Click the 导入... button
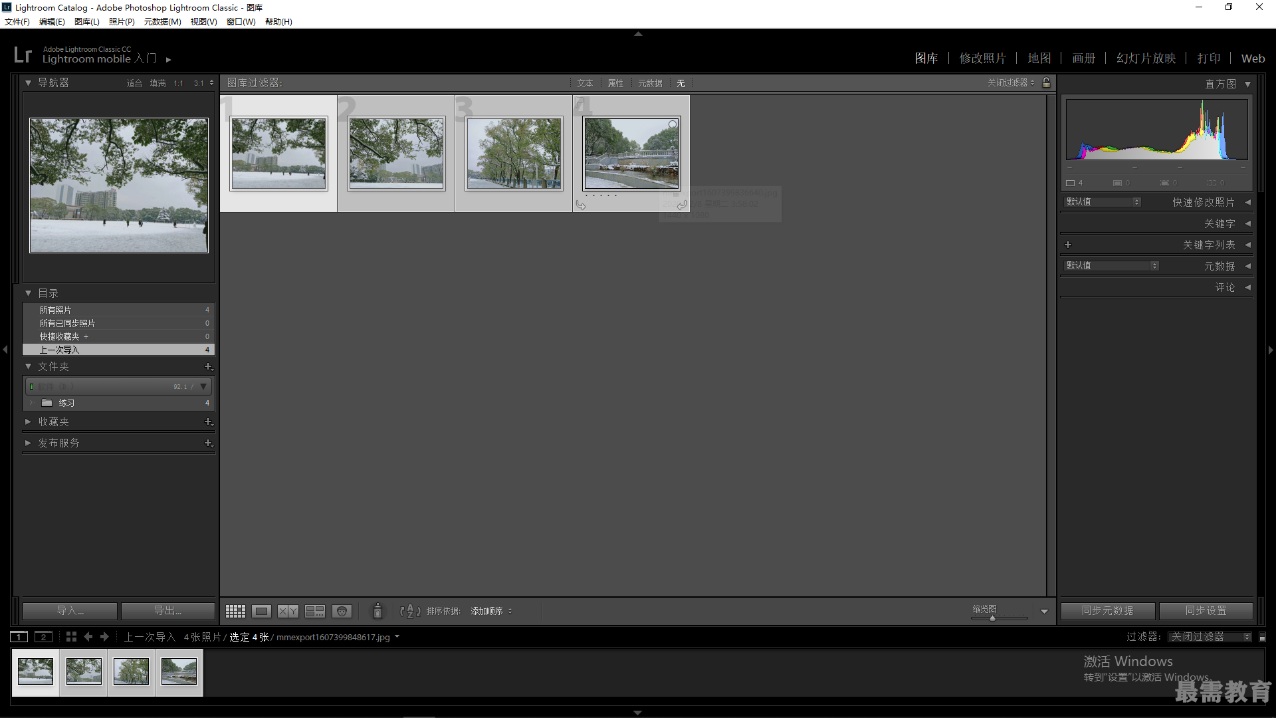The height and width of the screenshot is (718, 1276). [70, 611]
